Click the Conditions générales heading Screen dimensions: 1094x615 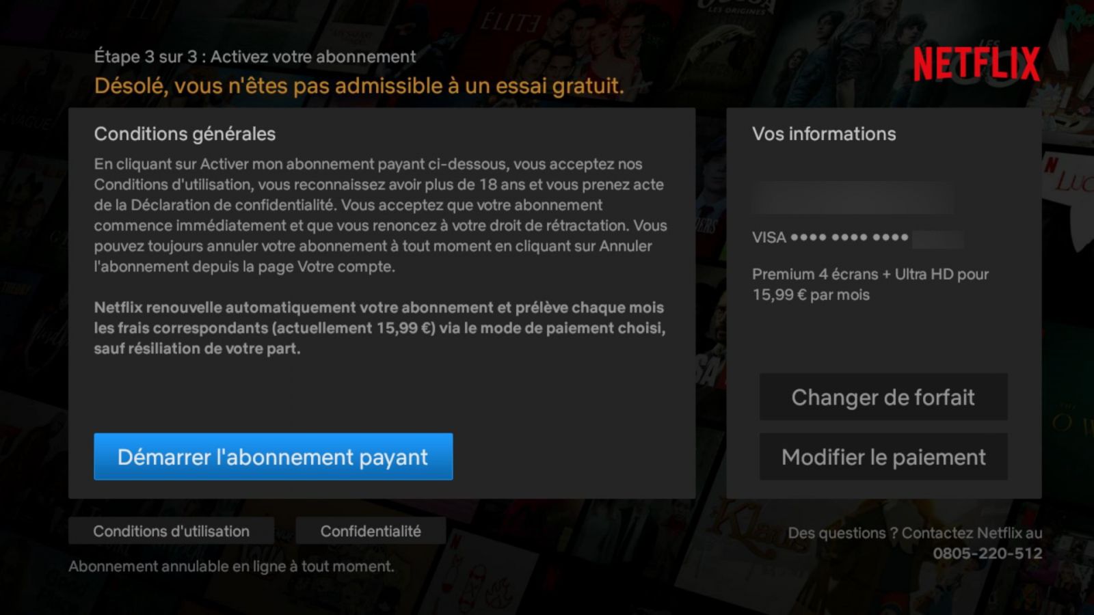[x=185, y=134]
